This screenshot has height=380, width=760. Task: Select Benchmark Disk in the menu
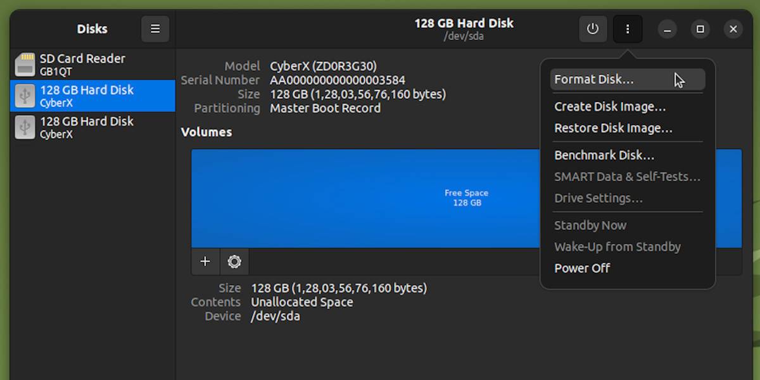click(604, 155)
